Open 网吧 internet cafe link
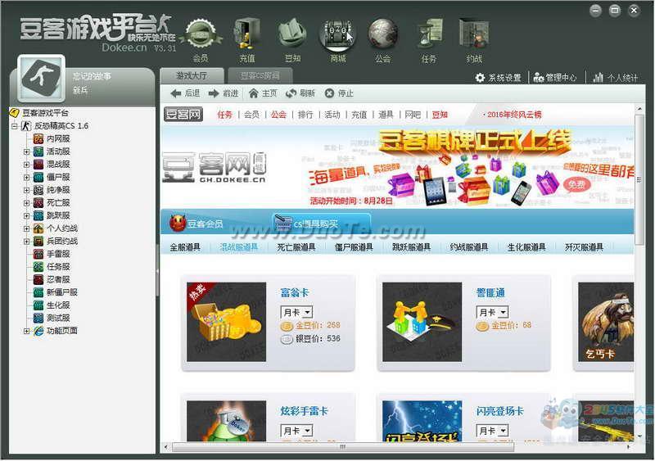This screenshot has height=461, width=655. tap(413, 115)
